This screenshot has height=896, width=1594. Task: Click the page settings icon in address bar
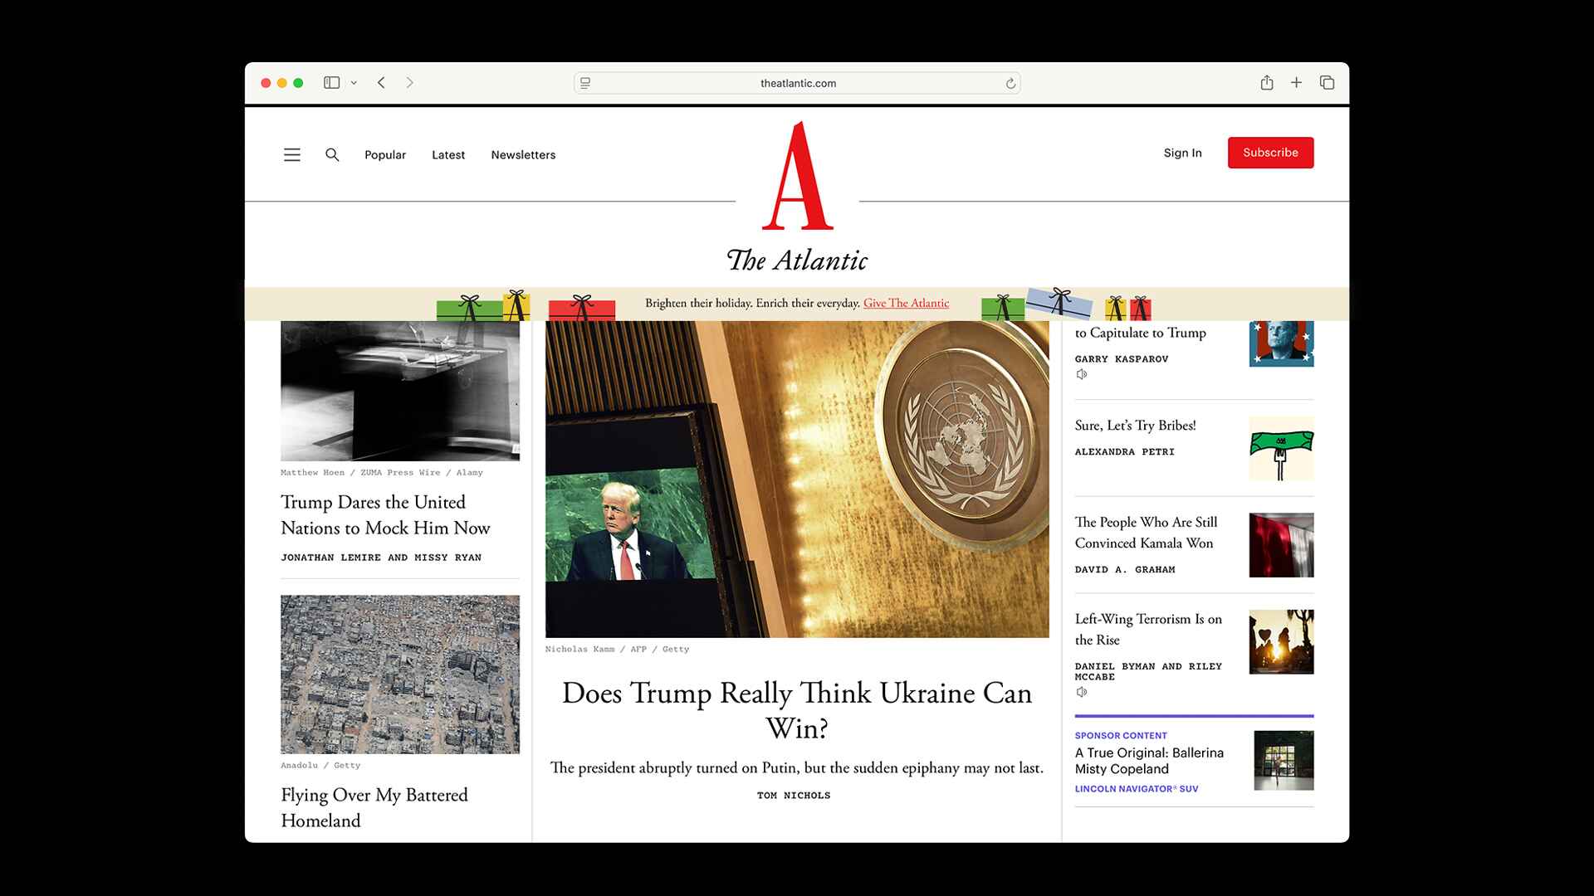coord(585,83)
